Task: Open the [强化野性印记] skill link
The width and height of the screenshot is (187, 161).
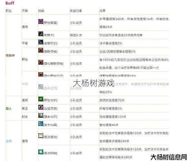Action: coord(53,76)
